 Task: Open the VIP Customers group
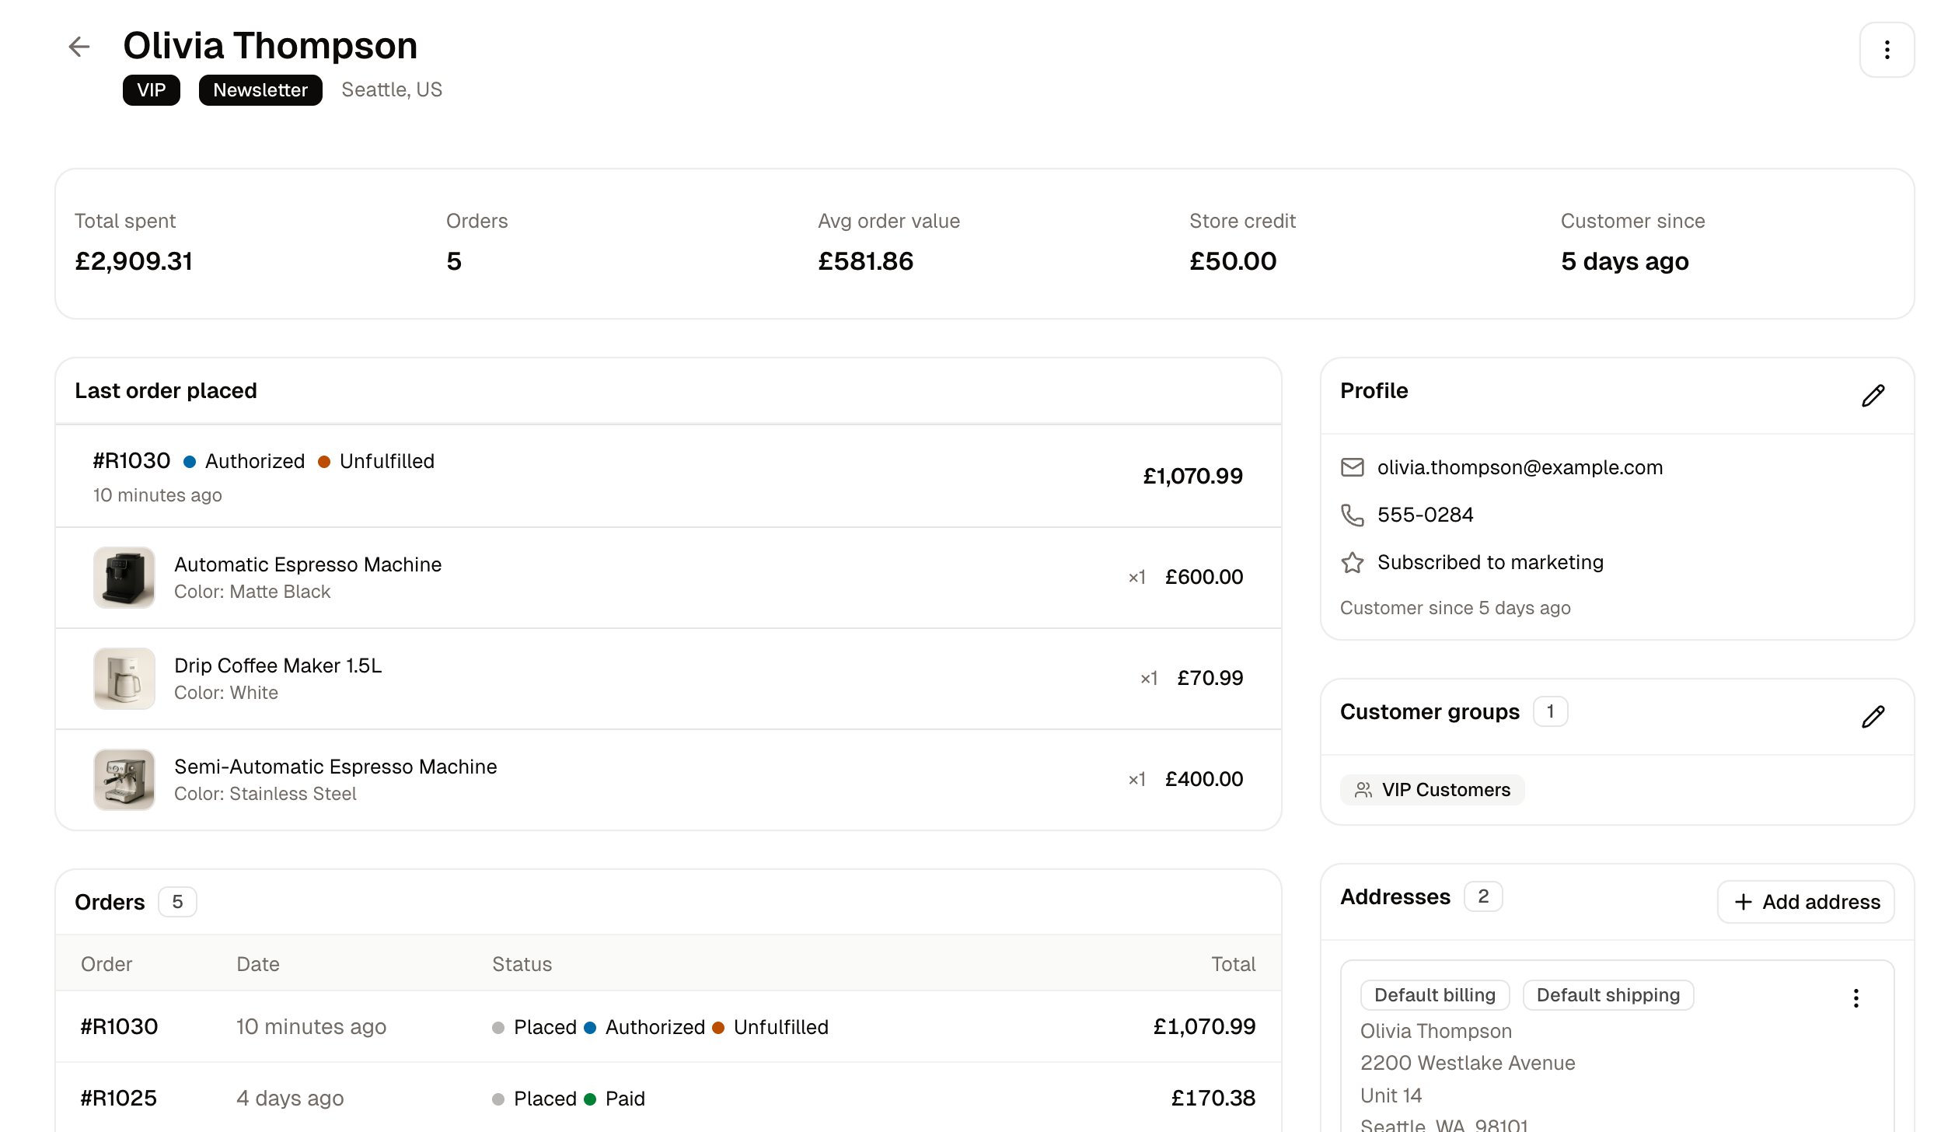[x=1432, y=790]
